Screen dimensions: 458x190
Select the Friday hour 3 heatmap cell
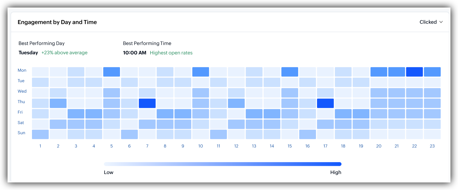[76, 114]
